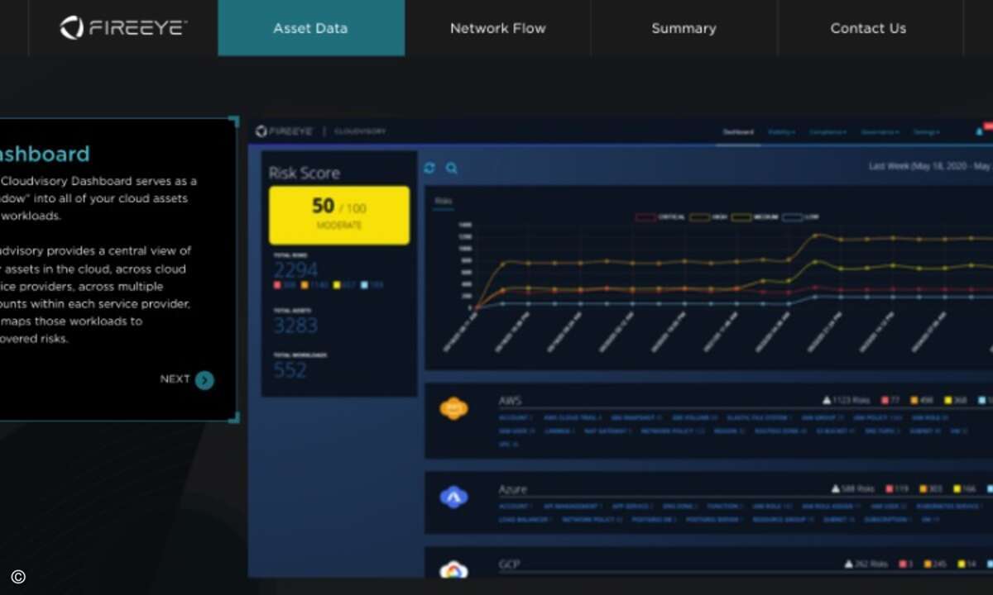
Task: Click the LAMBDA link under AWS
Action: [x=559, y=431]
